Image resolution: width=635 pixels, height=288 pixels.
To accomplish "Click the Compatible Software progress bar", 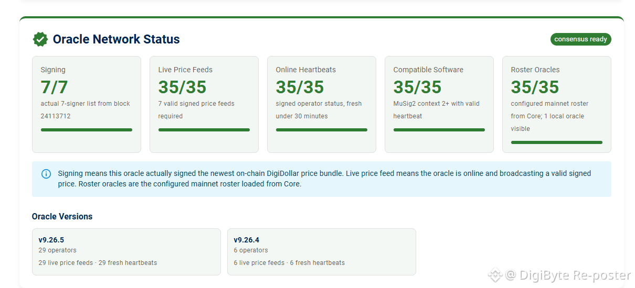I will click(439, 130).
